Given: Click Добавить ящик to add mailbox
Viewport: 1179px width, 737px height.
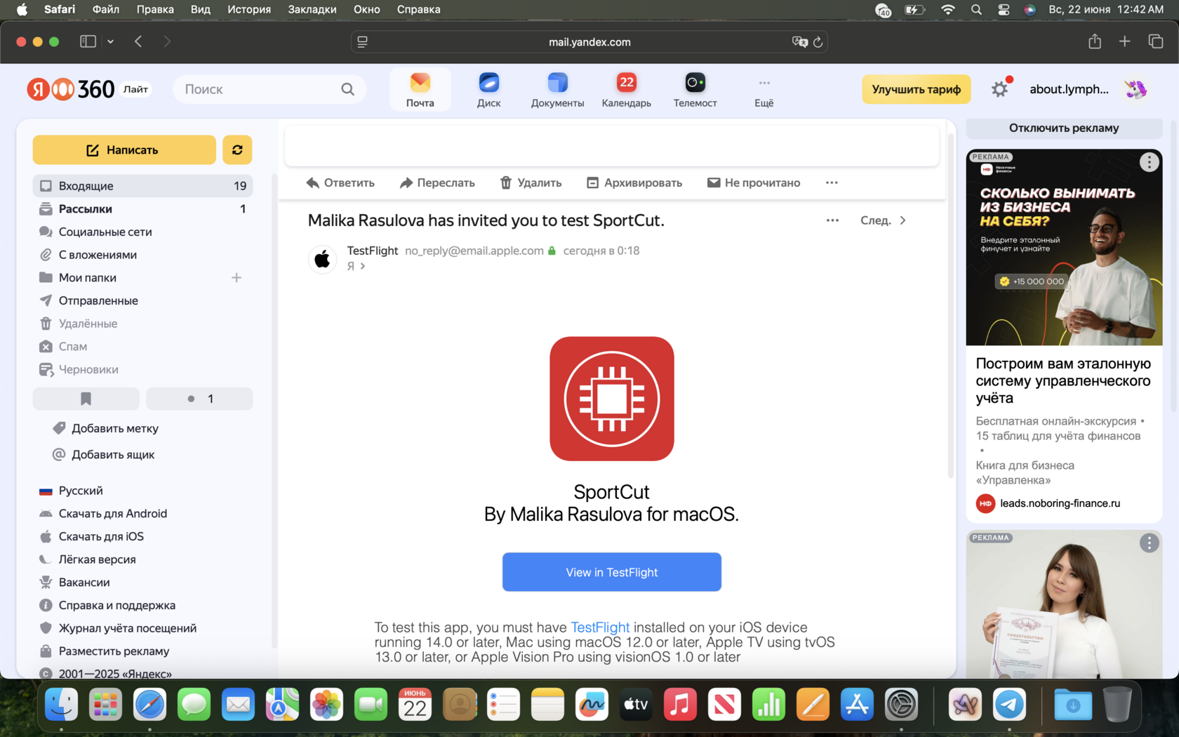Looking at the screenshot, I should [x=104, y=455].
